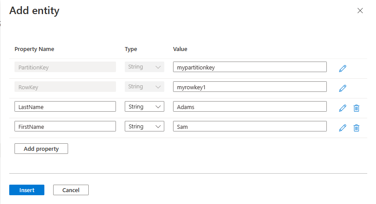Focus the Adams value field
This screenshot has width=376, height=204.
(250, 106)
